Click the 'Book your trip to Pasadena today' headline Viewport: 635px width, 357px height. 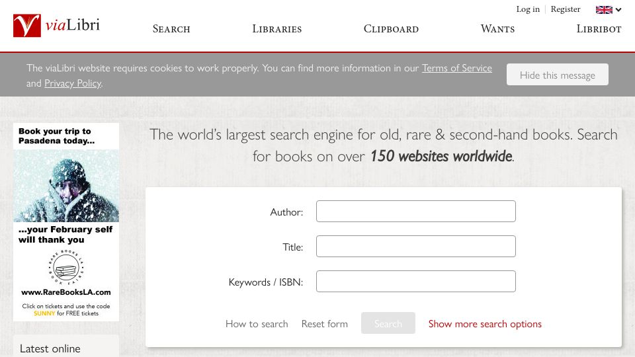click(x=57, y=136)
